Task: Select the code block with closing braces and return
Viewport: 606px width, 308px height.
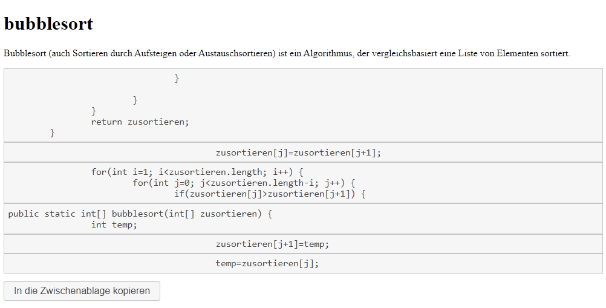Action: coord(303,105)
